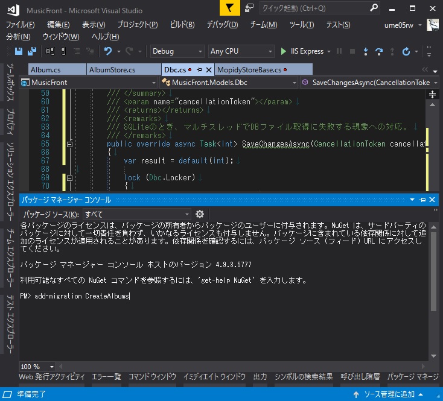Click the Step Over debug icon
This screenshot has width=443, height=401.
(379, 51)
